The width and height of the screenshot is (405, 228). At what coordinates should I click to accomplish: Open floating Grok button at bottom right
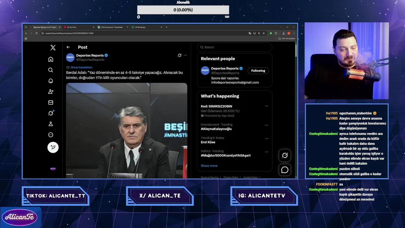[285, 155]
